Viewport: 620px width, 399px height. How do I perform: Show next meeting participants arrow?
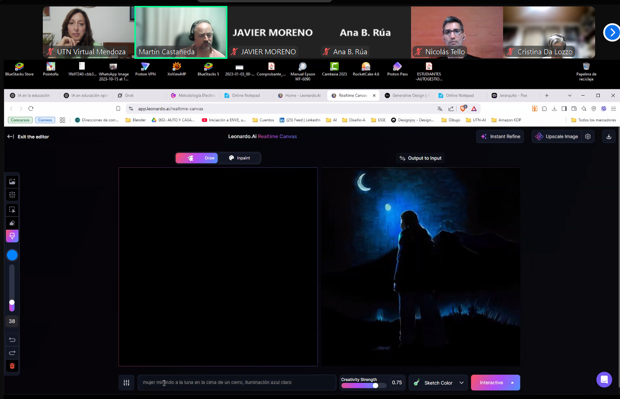(612, 33)
